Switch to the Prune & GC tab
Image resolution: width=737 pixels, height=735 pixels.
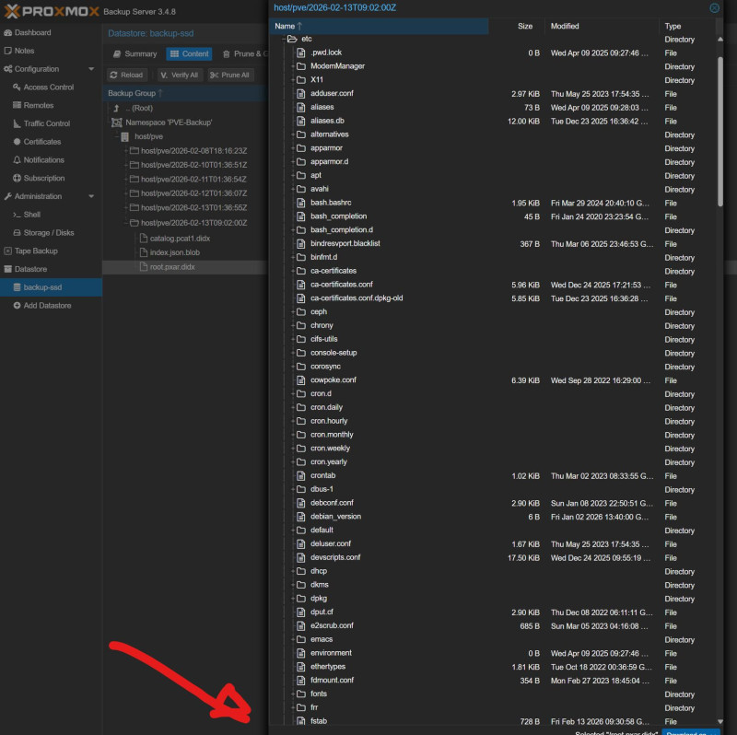point(244,54)
